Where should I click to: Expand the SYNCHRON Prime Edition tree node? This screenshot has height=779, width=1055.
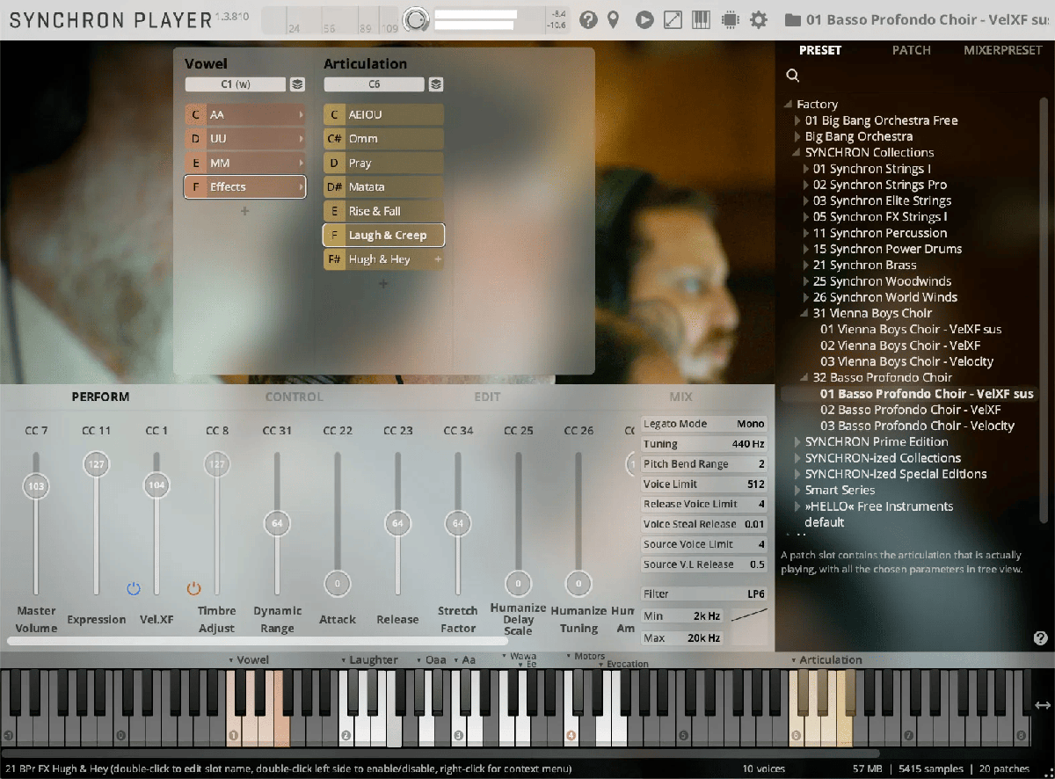click(798, 442)
